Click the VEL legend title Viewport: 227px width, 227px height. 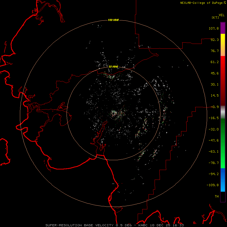[x=221, y=15]
